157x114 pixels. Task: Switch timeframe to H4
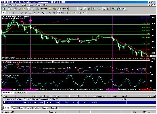[x=71, y=13]
